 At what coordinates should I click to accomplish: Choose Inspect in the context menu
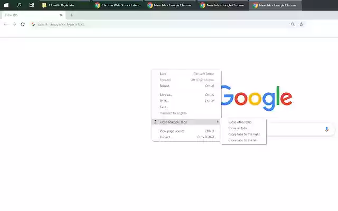point(186,137)
